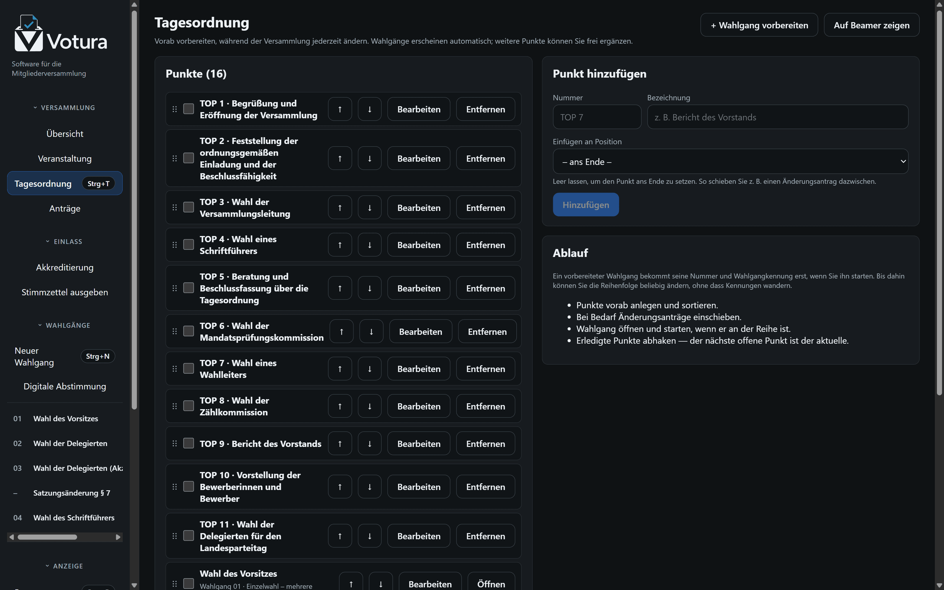Move TOP 11 Delegierten up
944x590 pixels.
pos(340,536)
